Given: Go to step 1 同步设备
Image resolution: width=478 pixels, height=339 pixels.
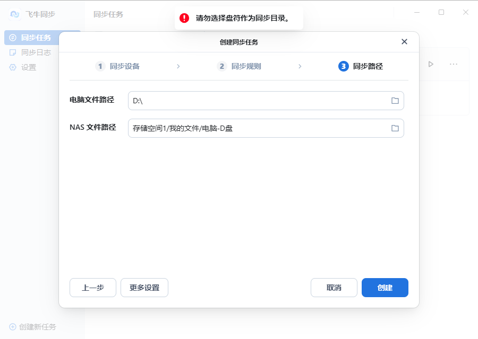Looking at the screenshot, I should pos(117,66).
